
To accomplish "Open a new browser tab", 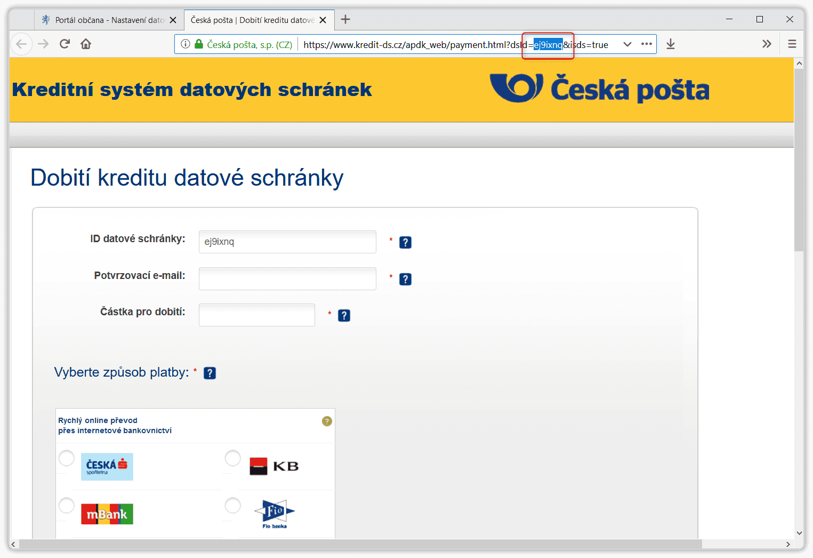I will pyautogui.click(x=345, y=20).
